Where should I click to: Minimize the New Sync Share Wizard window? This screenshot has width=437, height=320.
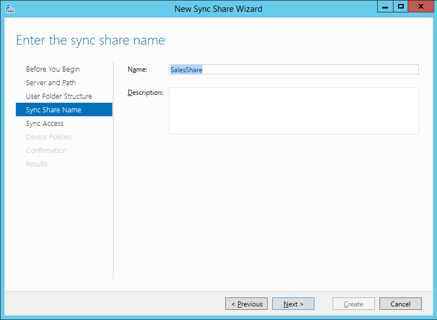[x=384, y=7]
